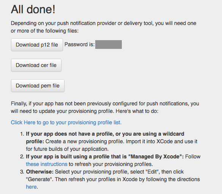This screenshot has height=194, width=222.
Task: Click the greyed-out password box
Action: [109, 45]
